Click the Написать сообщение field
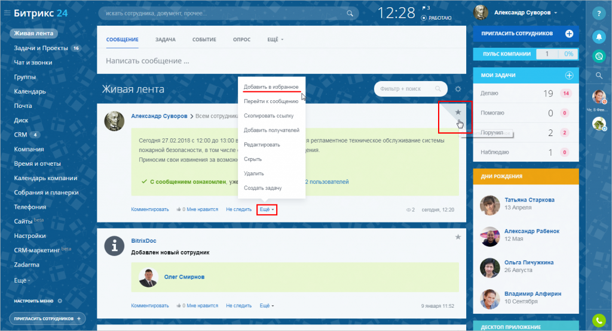612x331 pixels. pos(281,61)
